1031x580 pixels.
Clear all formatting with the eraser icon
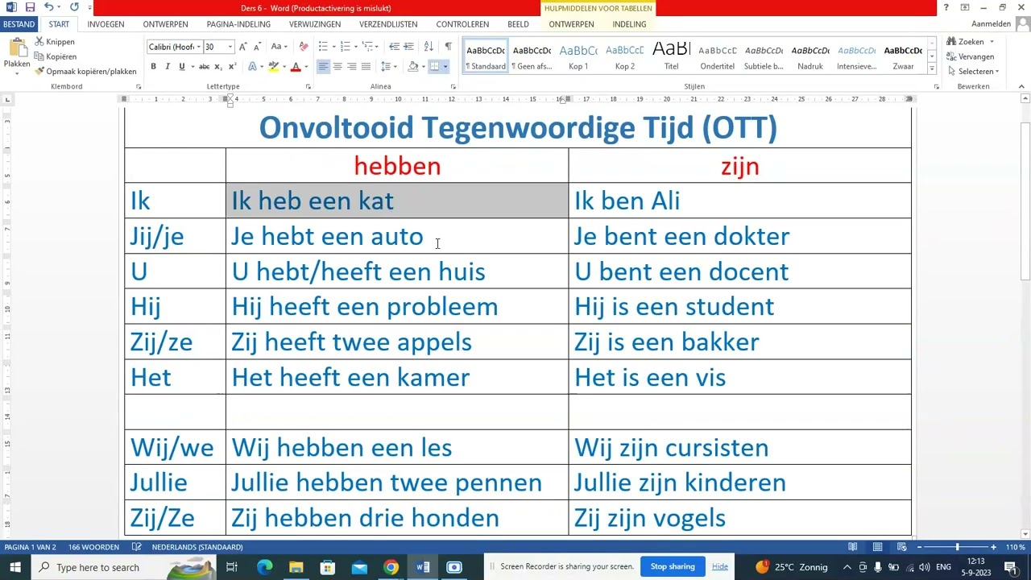(x=304, y=47)
